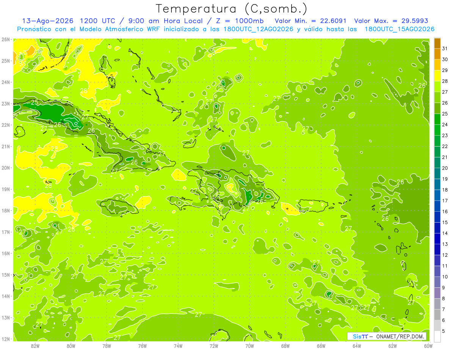Click the '21N' latitude axis label

click(6, 146)
